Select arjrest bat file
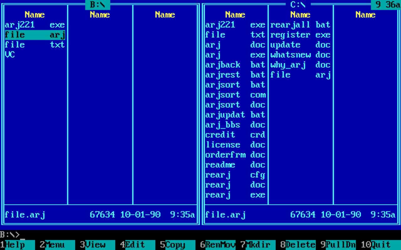401x250 pixels. click(235, 75)
